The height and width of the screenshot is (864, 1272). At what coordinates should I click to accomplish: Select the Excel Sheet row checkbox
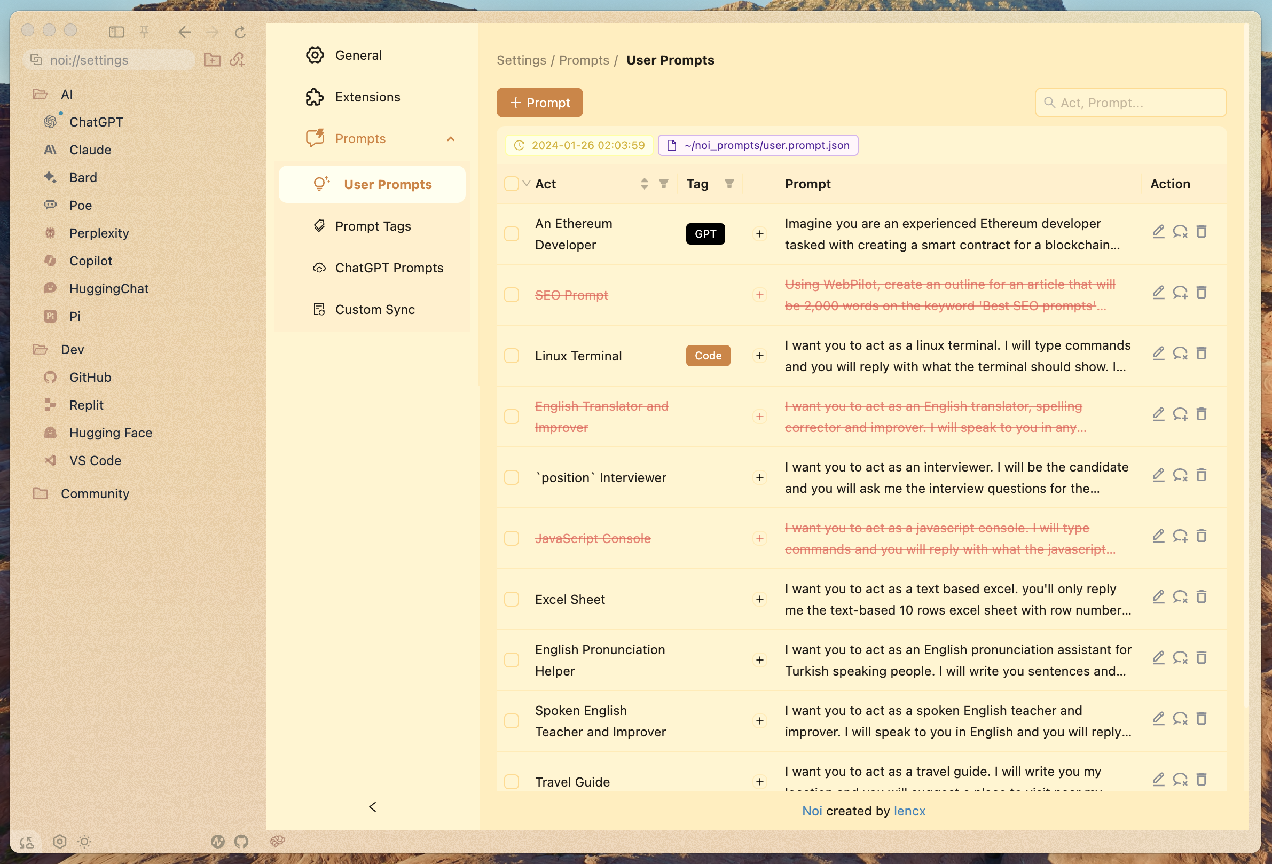511,599
